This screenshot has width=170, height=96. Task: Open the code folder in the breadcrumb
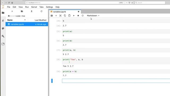(18, 16)
